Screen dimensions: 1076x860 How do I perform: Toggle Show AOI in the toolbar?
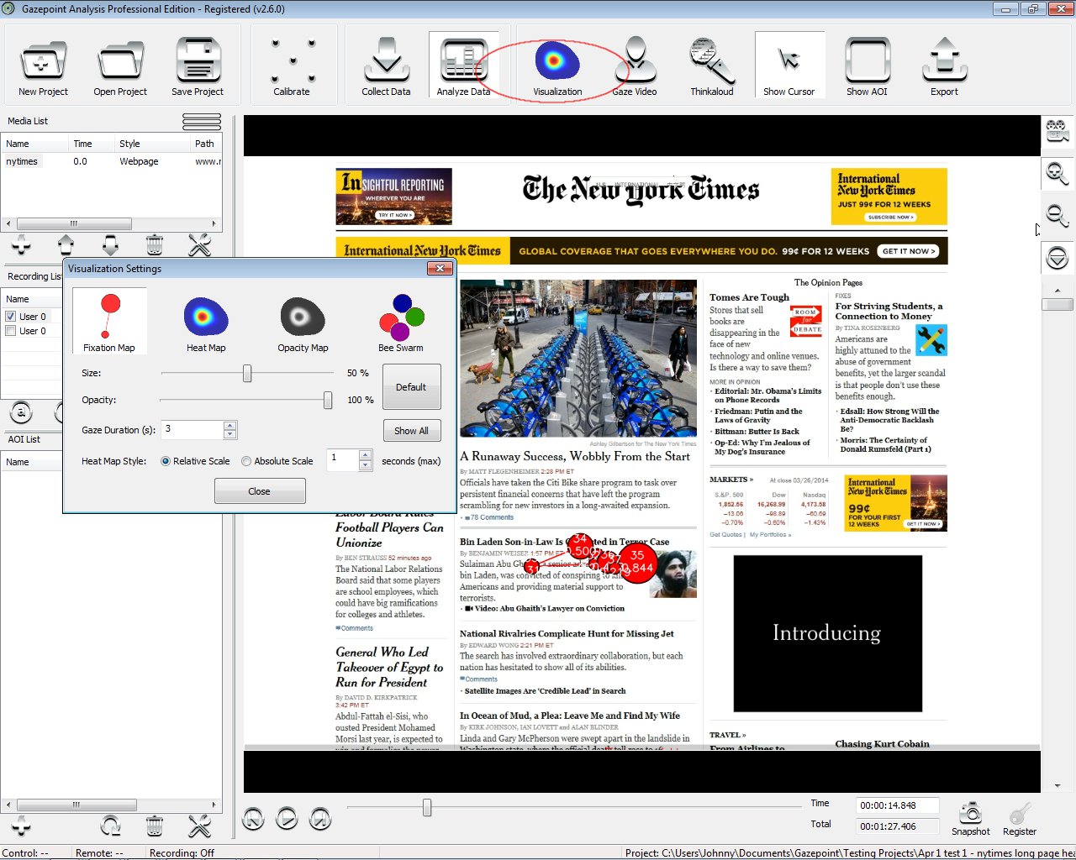[867, 66]
